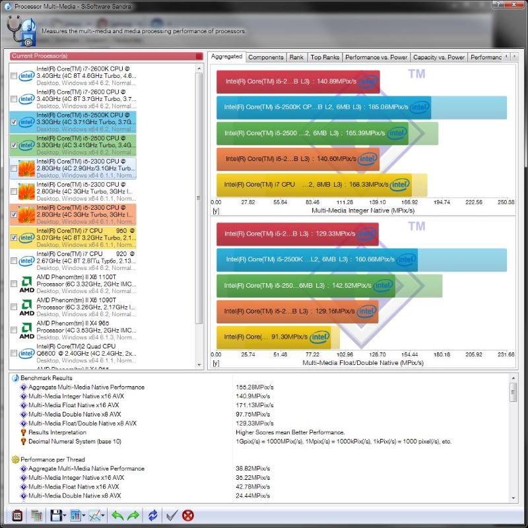Click the bar chart icon in toolbar

(75, 515)
